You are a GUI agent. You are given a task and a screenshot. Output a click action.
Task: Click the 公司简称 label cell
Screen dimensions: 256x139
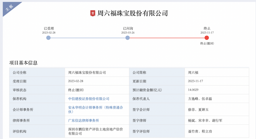157,72
